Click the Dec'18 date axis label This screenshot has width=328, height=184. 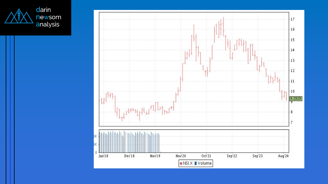(x=129, y=156)
